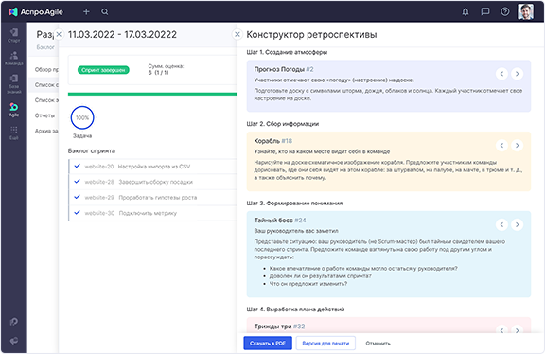Click heading Шаг 4. Выработка плана действий
The width and height of the screenshot is (545, 354).
click(295, 310)
